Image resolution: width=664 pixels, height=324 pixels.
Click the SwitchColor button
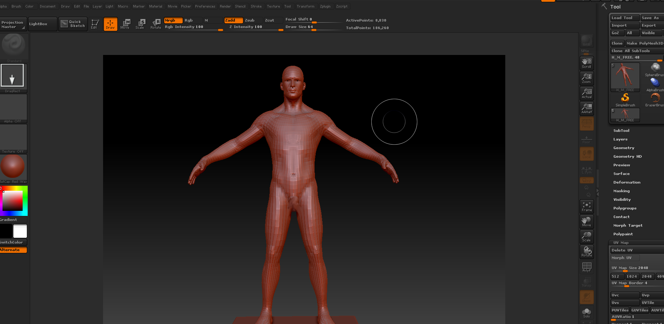[13, 242]
